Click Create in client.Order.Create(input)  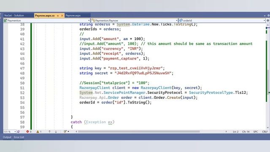click(x=173, y=98)
